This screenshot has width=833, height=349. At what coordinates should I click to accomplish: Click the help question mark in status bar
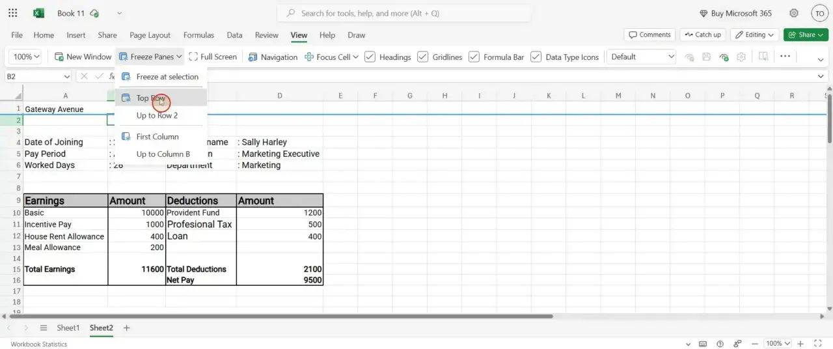tap(720, 344)
